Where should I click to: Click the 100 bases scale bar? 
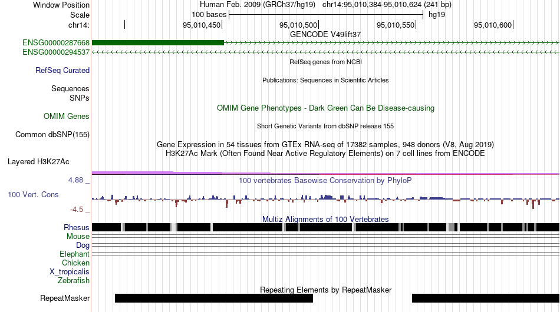coord(326,15)
